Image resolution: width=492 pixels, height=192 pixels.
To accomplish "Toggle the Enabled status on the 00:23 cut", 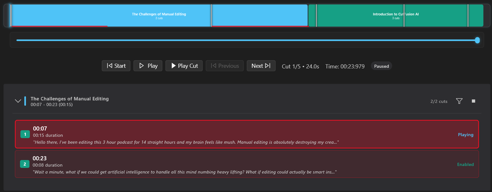I will pyautogui.click(x=465, y=164).
